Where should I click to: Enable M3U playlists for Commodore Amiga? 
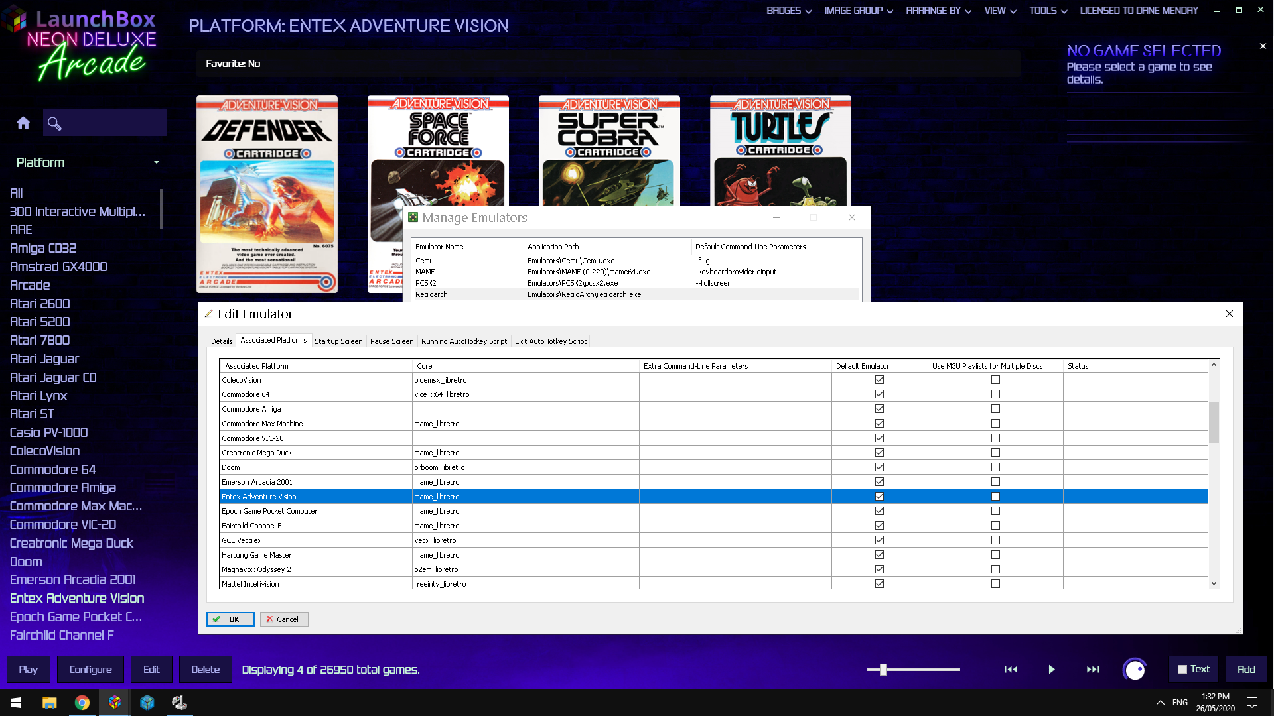pyautogui.click(x=995, y=409)
